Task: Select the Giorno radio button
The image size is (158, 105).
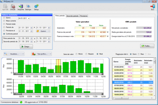Action: pyautogui.click(x=4, y=18)
